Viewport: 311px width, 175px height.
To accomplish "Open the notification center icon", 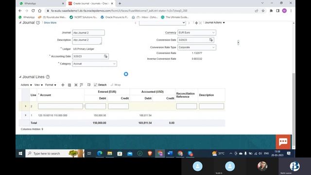I will click(289, 154).
